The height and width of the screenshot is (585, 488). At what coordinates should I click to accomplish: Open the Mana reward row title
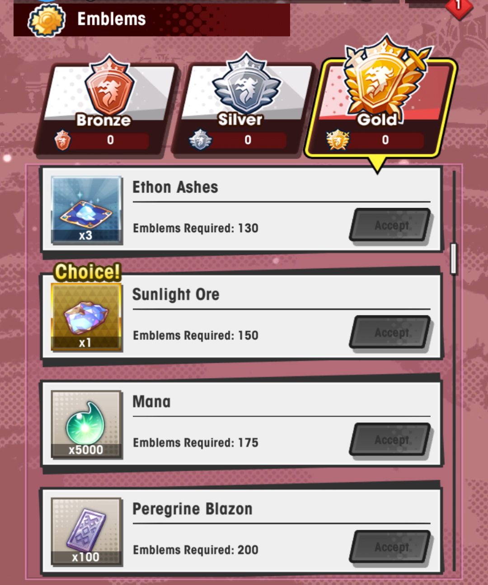pos(151,402)
